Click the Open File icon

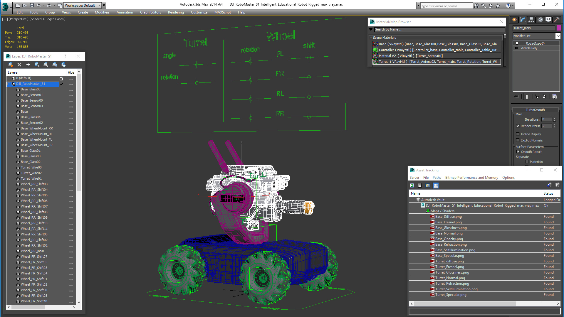tap(25, 5)
